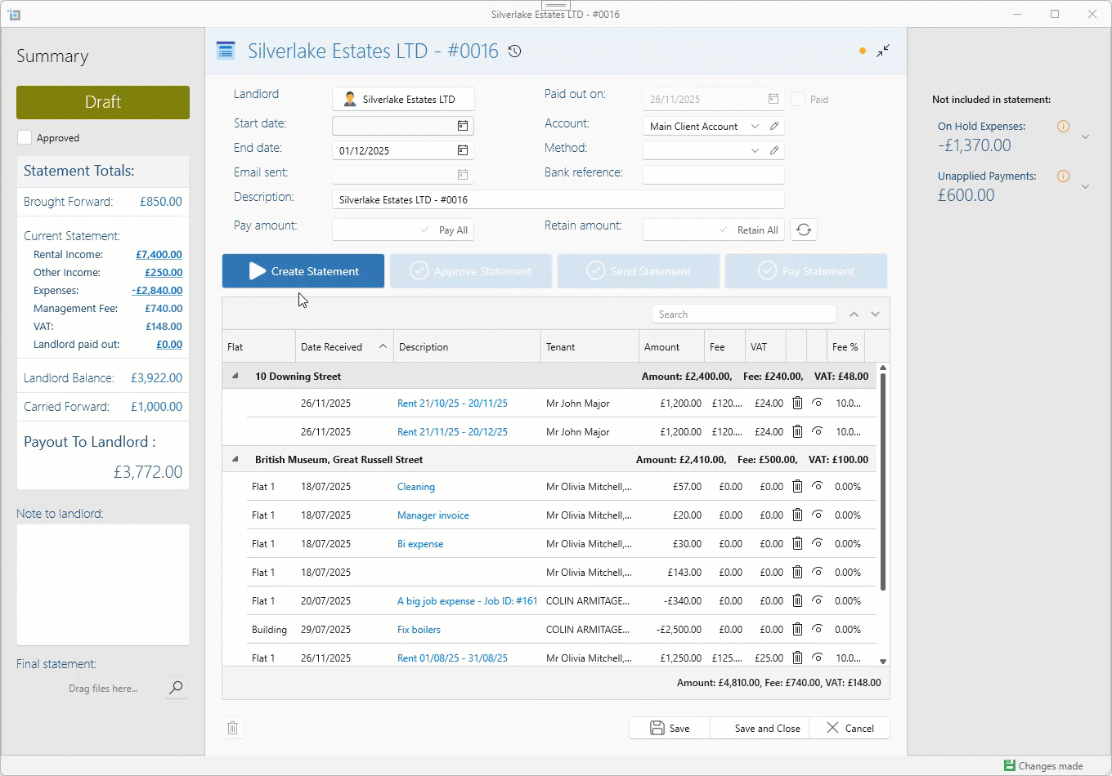Toggle the Paid checkbox
The height and width of the screenshot is (776, 1112).
coord(798,99)
